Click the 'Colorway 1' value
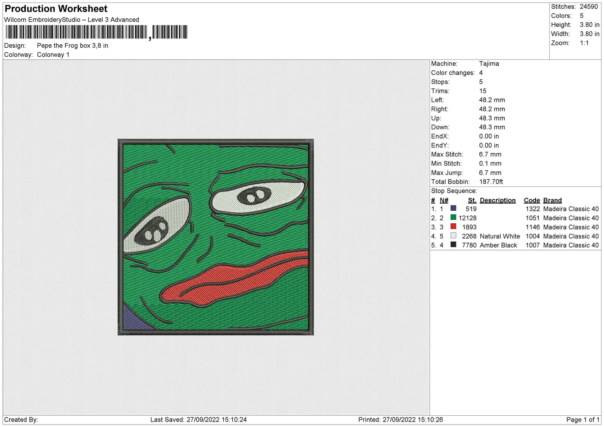 pos(53,55)
